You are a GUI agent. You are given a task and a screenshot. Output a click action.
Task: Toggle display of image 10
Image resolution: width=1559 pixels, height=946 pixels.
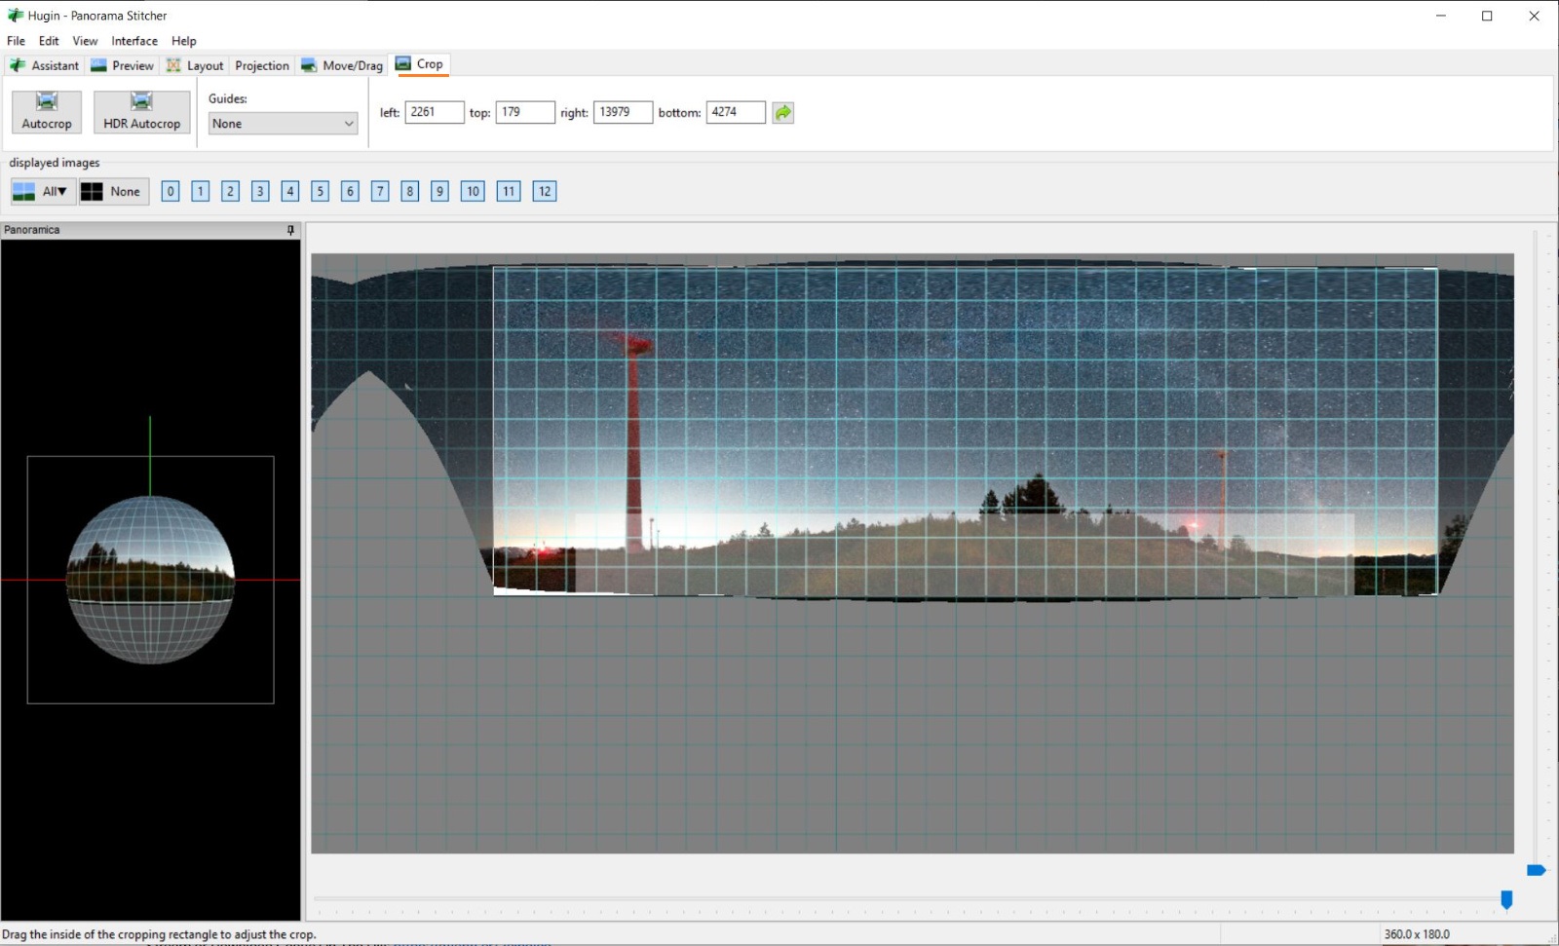474,192
